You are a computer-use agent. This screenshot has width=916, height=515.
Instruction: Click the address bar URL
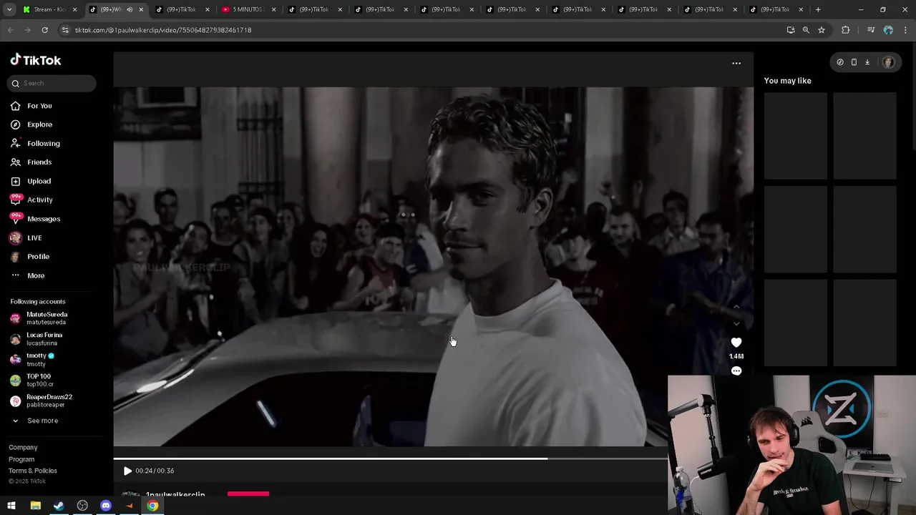click(163, 30)
